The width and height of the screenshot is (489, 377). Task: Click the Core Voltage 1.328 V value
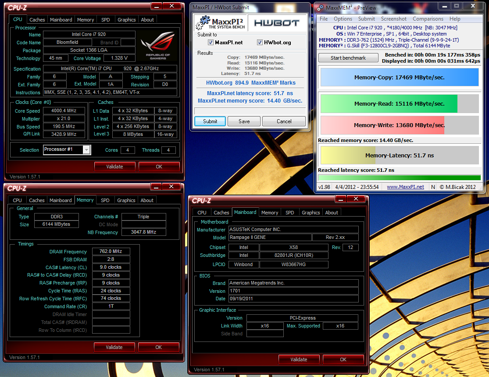click(x=119, y=58)
